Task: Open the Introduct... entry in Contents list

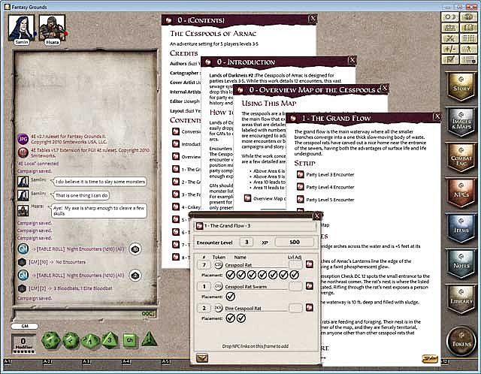Action: click(x=186, y=144)
